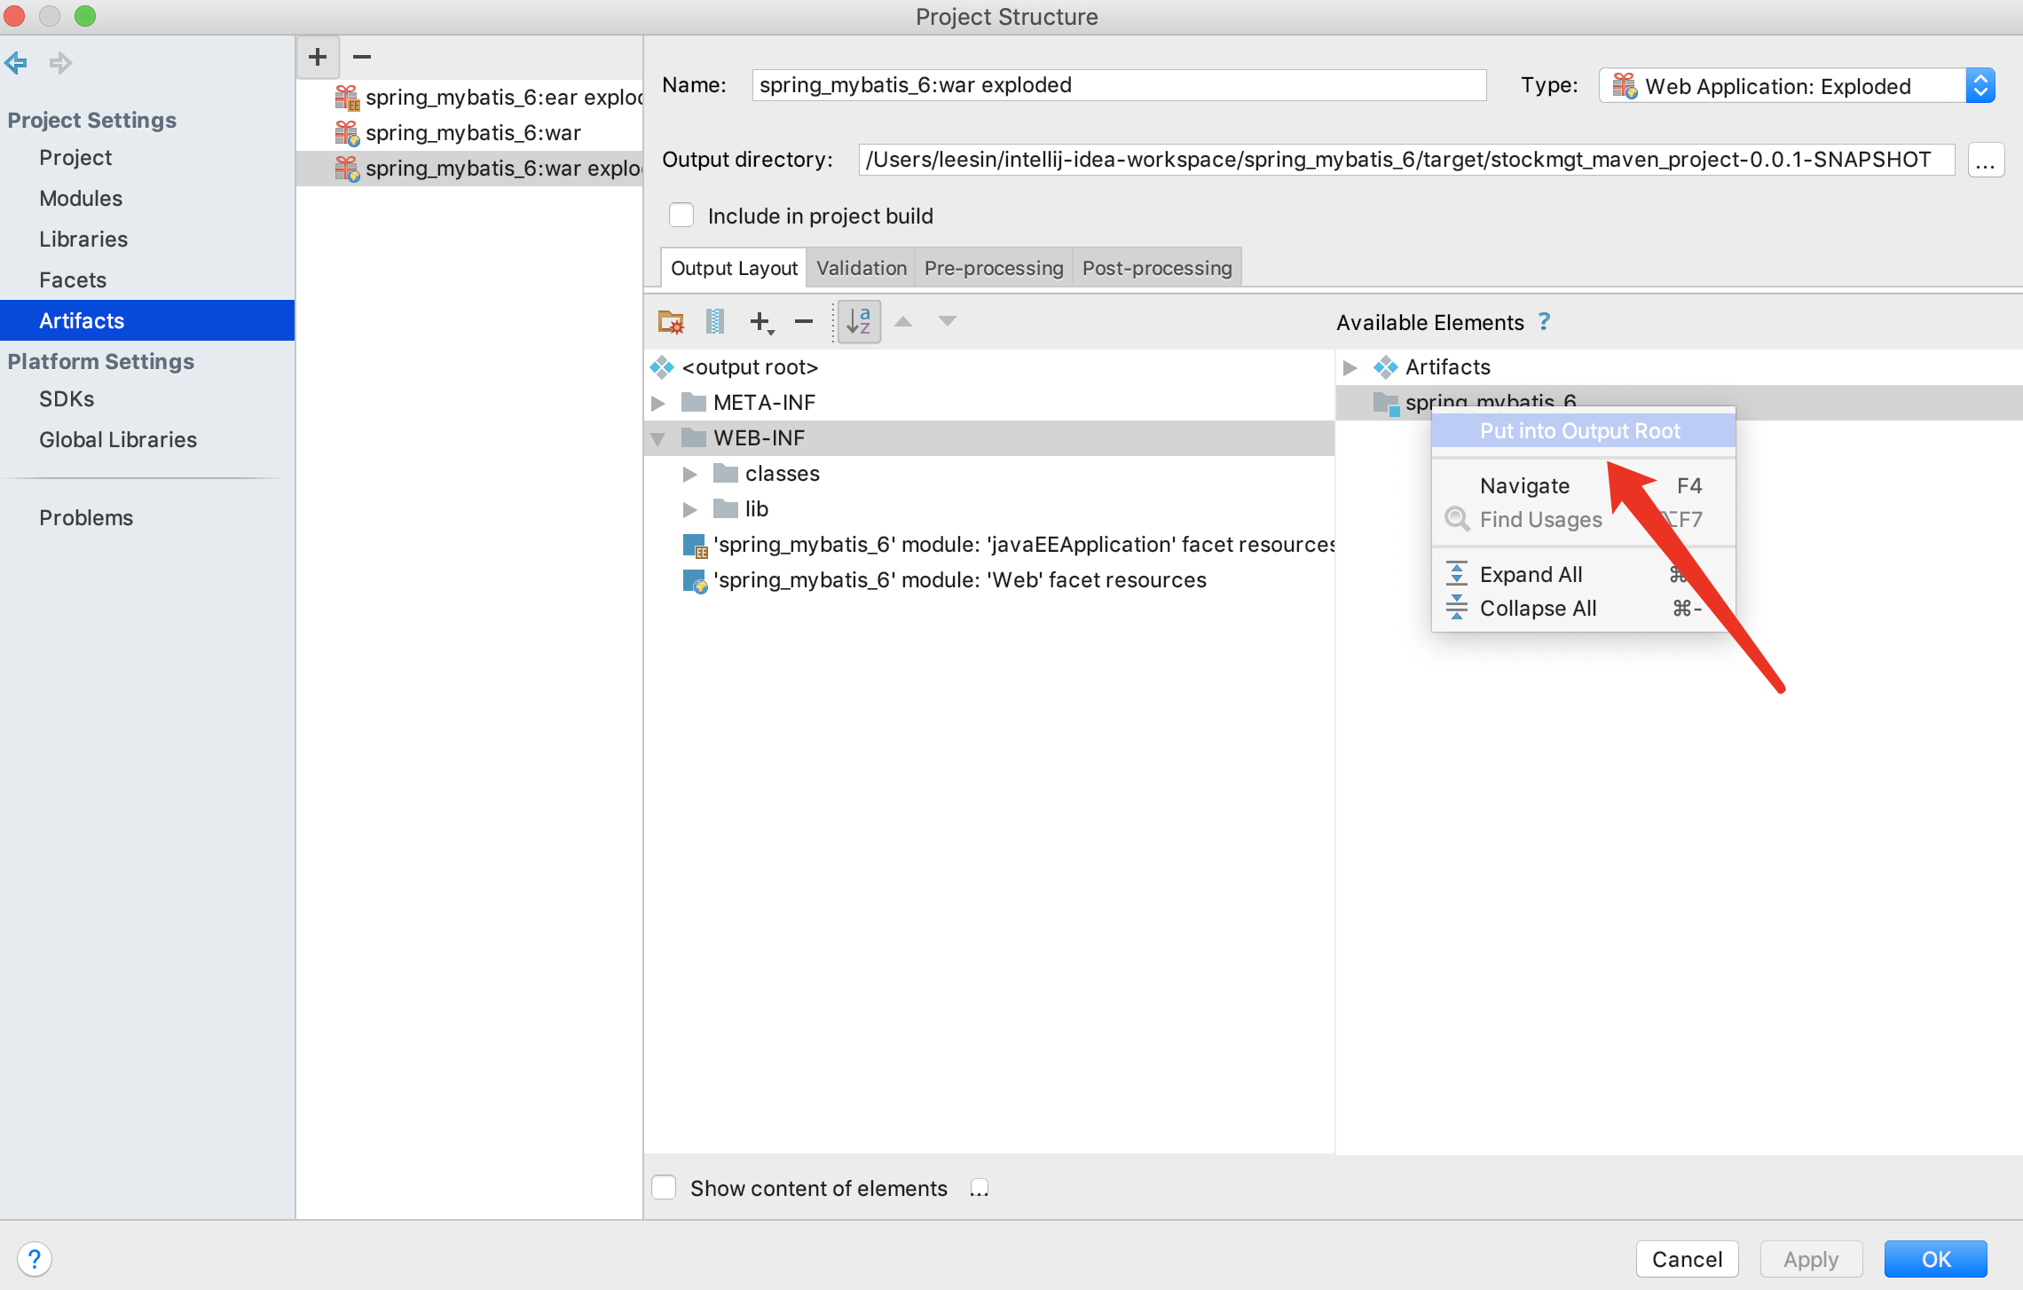The image size is (2023, 1290).
Task: Click the Move Up arrow in layout toolbar
Action: click(903, 321)
